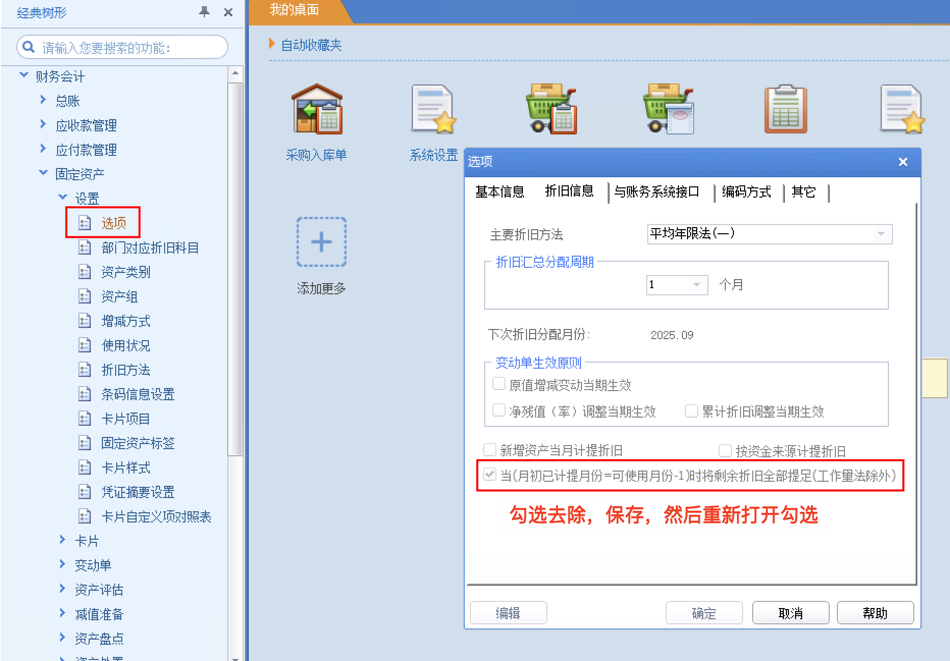Click icon beside 资产组
Image resolution: width=950 pixels, height=661 pixels.
click(x=85, y=296)
